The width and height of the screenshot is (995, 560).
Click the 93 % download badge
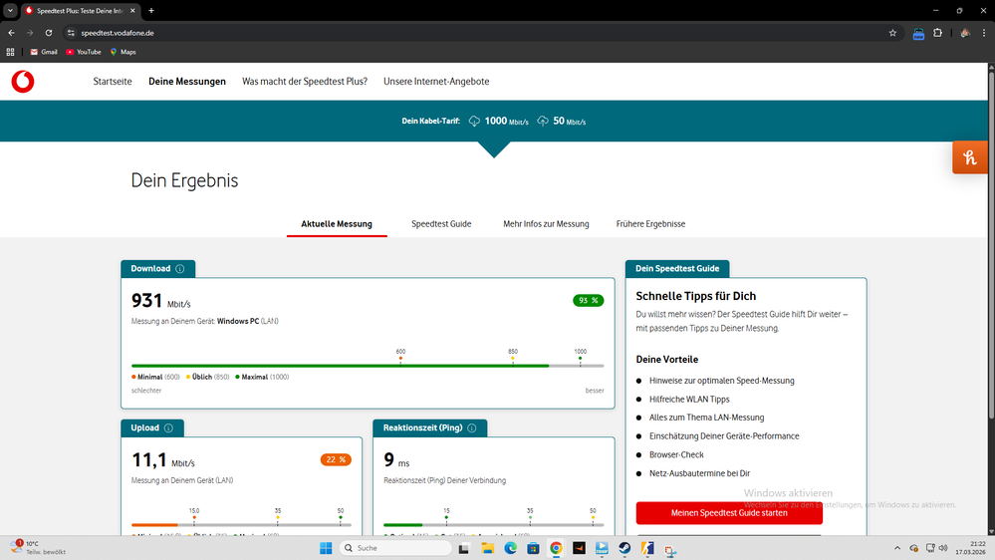pyautogui.click(x=589, y=300)
